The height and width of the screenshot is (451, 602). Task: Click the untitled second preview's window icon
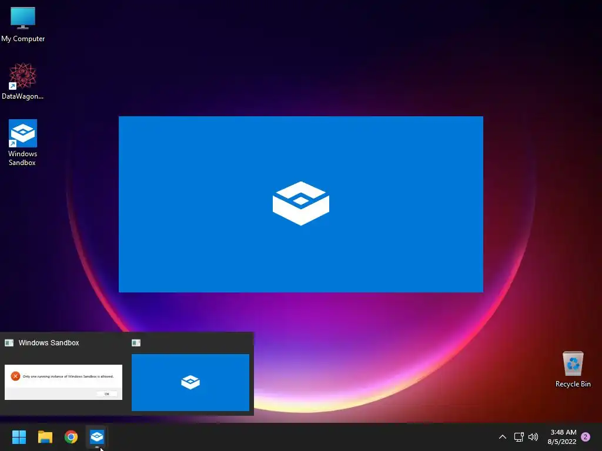[x=136, y=343]
